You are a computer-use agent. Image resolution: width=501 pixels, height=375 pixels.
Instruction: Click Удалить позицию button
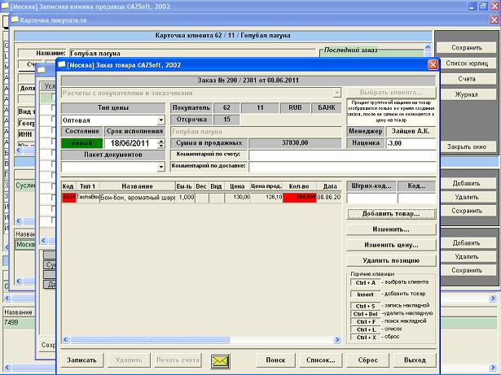[x=391, y=261]
